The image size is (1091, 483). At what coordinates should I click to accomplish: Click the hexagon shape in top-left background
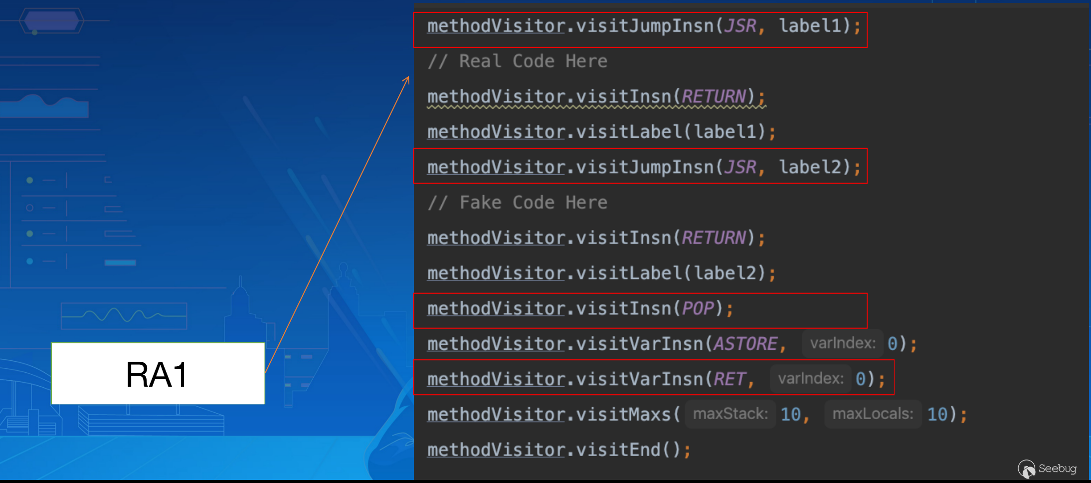[51, 21]
